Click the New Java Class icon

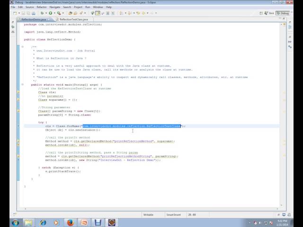tap(76, 13)
